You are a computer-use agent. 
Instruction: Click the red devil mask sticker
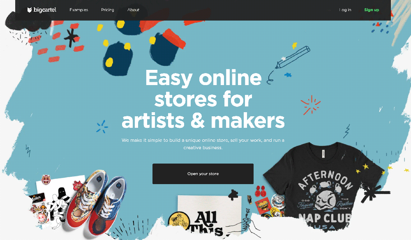(46, 180)
